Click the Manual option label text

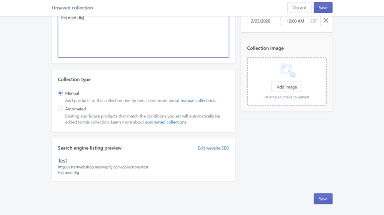pos(72,93)
